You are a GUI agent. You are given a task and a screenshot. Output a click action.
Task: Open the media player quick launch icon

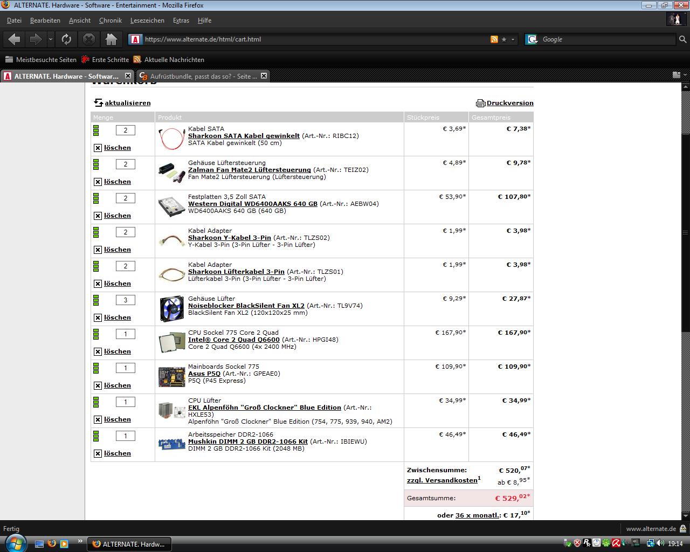64,544
